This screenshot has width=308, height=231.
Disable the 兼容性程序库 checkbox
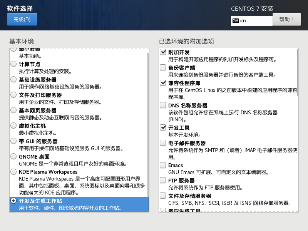(x=163, y=83)
